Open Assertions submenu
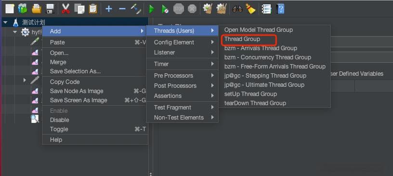Viewport: 393px width, 176px height. tap(182, 95)
